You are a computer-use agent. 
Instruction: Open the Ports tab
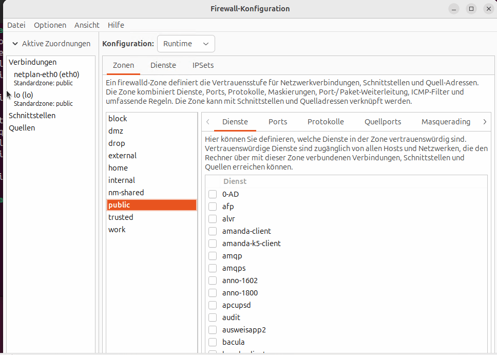click(x=277, y=122)
